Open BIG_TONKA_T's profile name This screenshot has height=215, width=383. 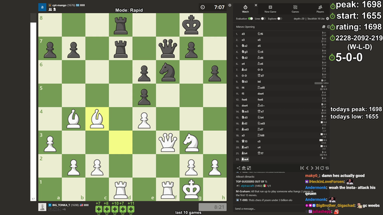[x=61, y=205]
